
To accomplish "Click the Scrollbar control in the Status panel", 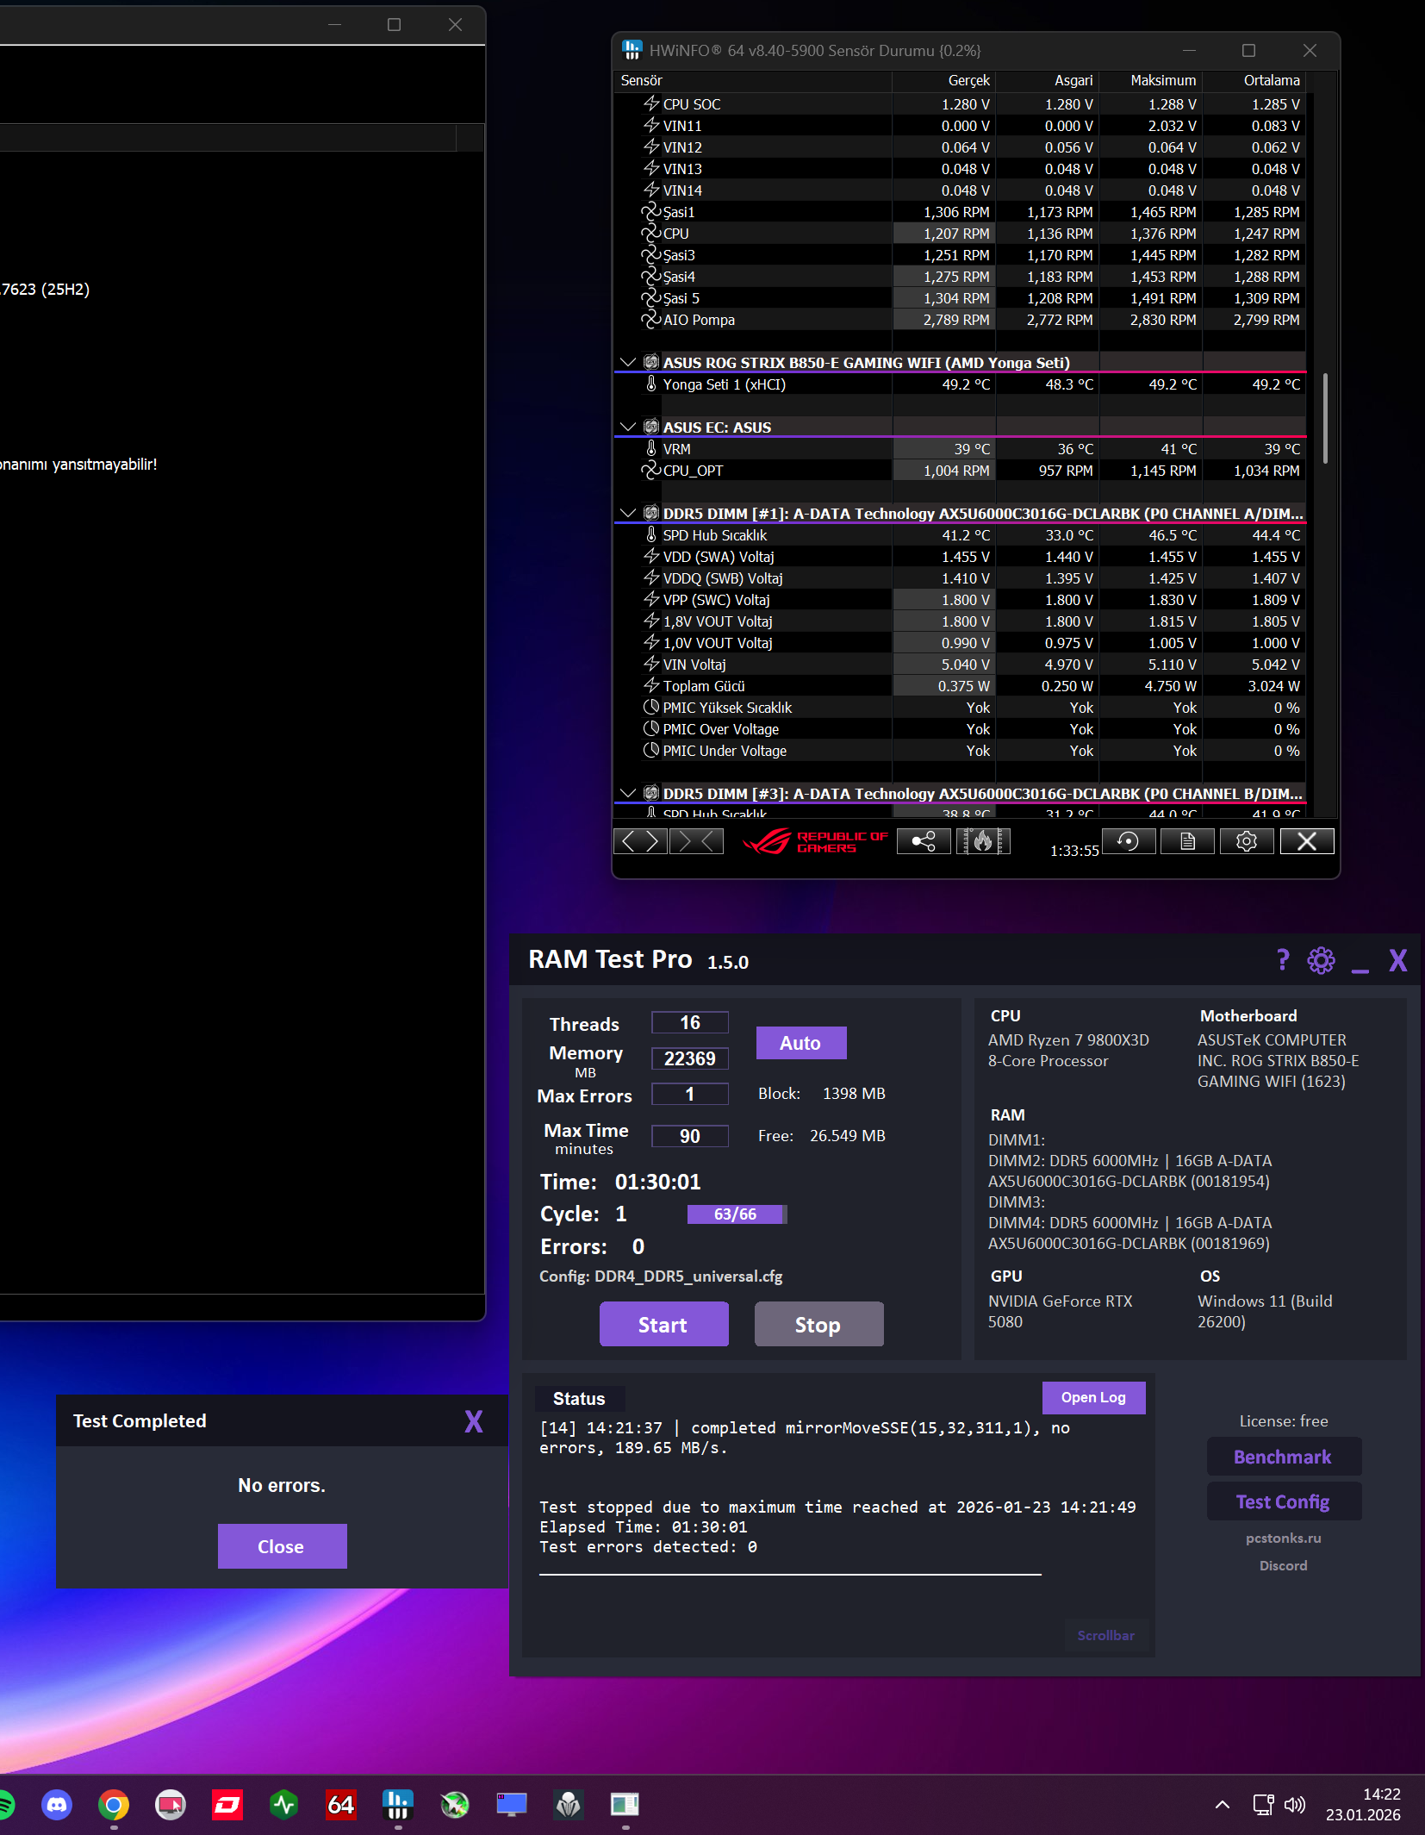I will [x=1106, y=1636].
